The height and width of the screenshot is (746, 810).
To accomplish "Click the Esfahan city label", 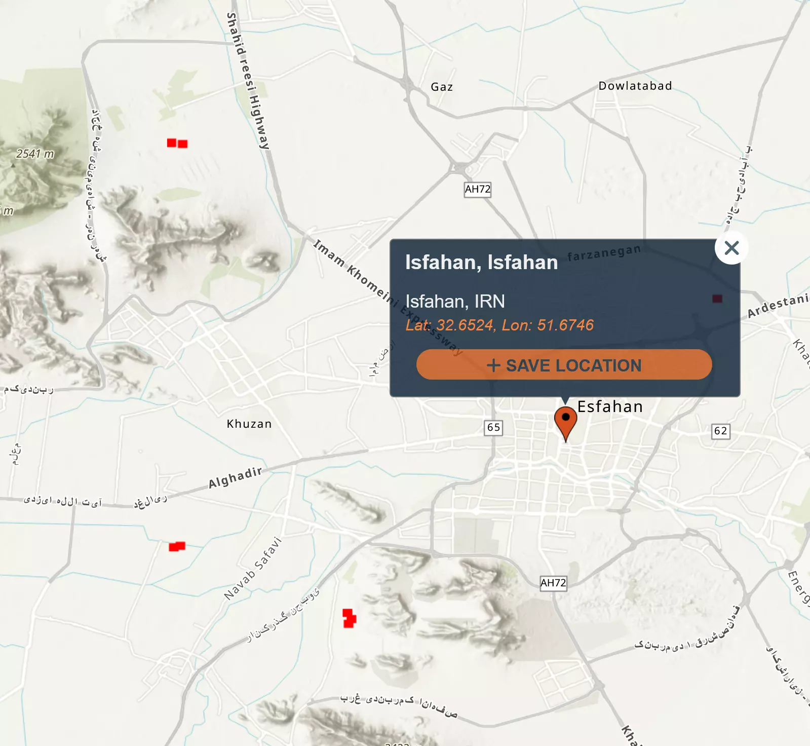I will pyautogui.click(x=610, y=406).
